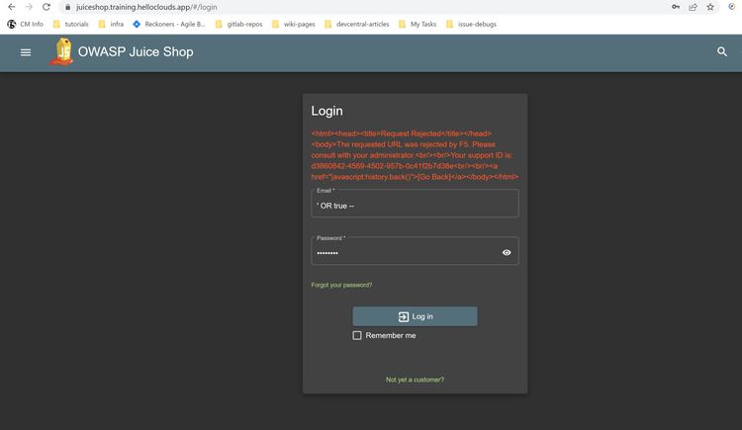Go back with the browser back arrow
This screenshot has width=742, height=430.
[x=11, y=7]
